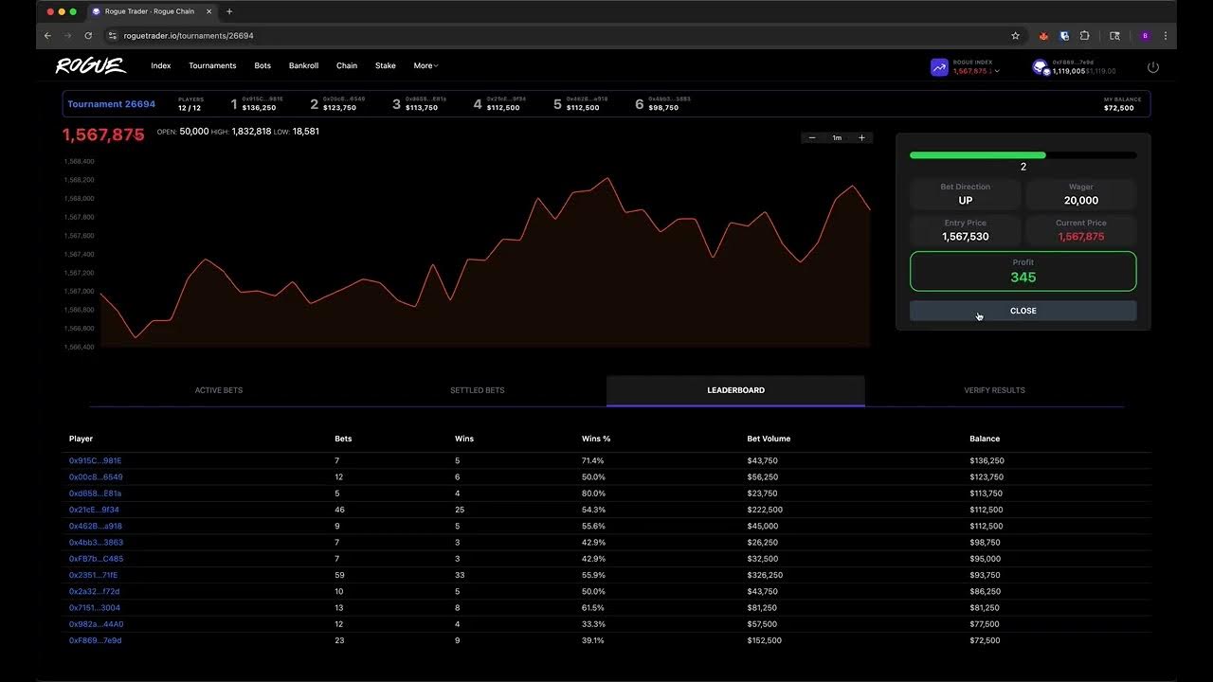This screenshot has height=682, width=1213.
Task: Click the blue shield extension icon
Action: pyautogui.click(x=1064, y=36)
